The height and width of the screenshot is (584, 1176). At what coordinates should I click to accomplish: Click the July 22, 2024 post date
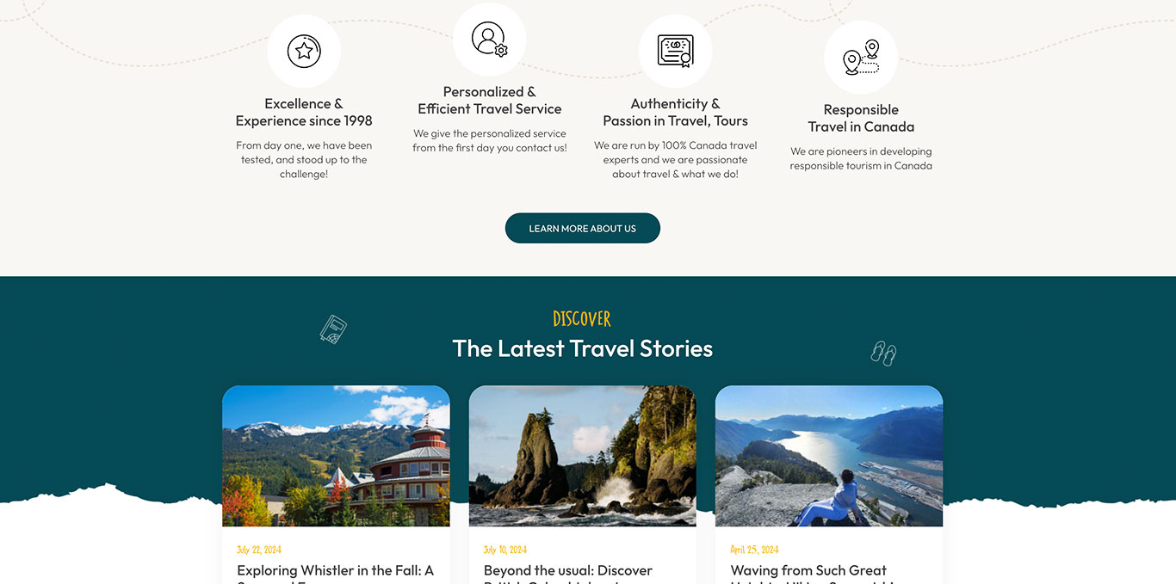point(259,550)
